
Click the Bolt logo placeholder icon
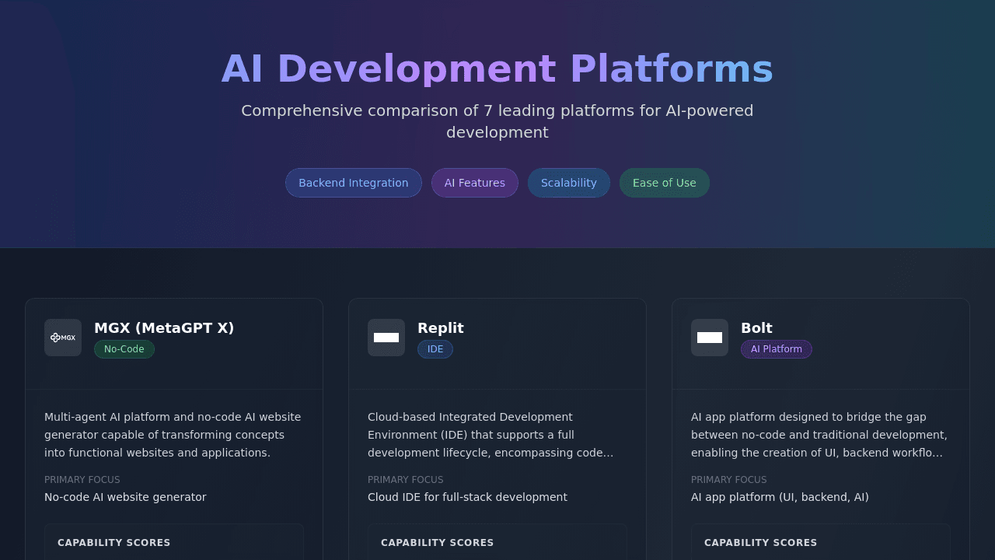[x=710, y=338]
